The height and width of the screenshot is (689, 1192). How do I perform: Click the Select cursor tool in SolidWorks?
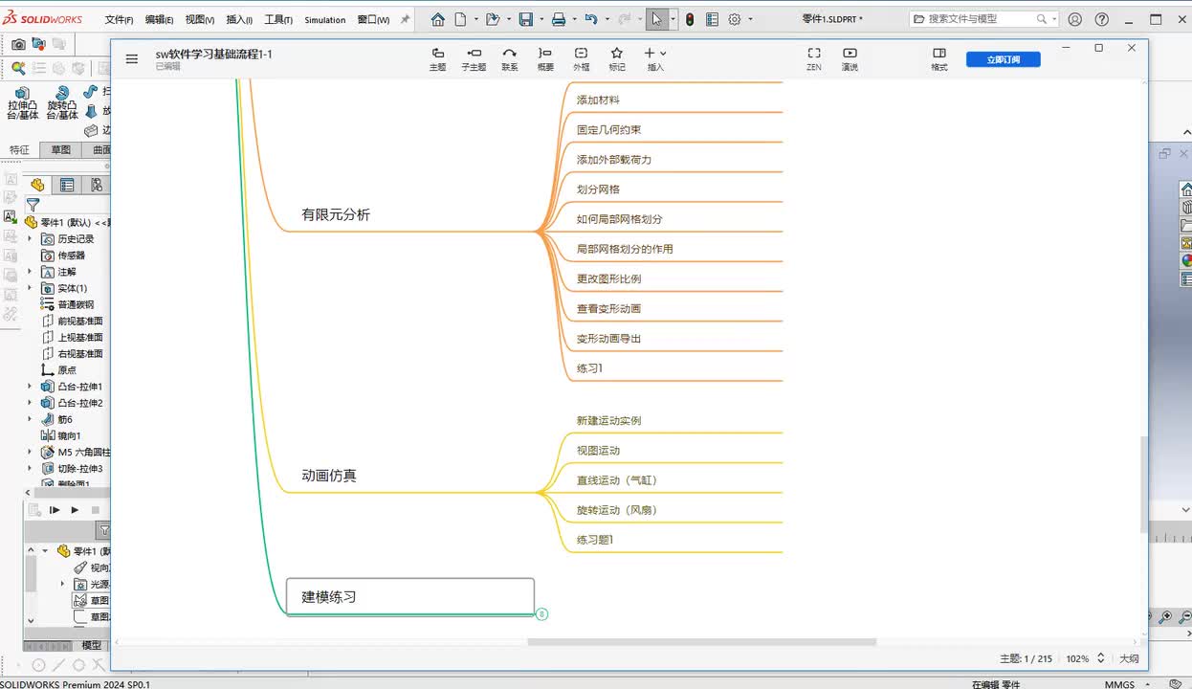click(x=656, y=19)
